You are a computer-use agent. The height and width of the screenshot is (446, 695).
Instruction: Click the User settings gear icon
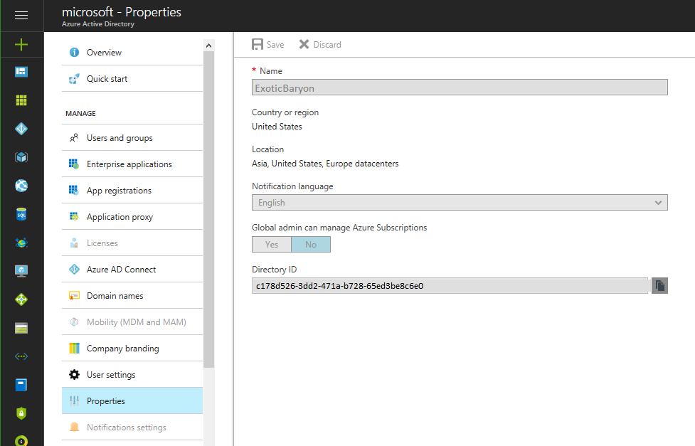[75, 375]
